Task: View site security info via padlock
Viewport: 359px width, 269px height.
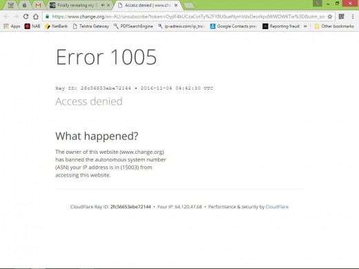Action: coord(47,17)
